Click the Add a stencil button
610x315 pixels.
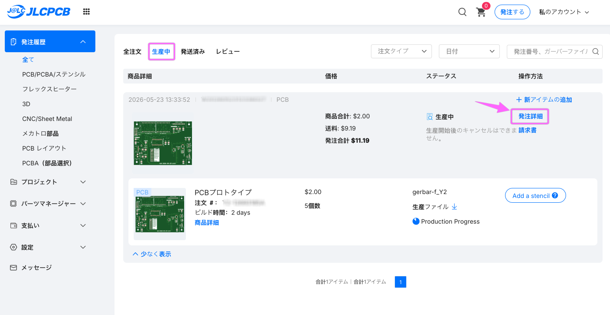535,195
